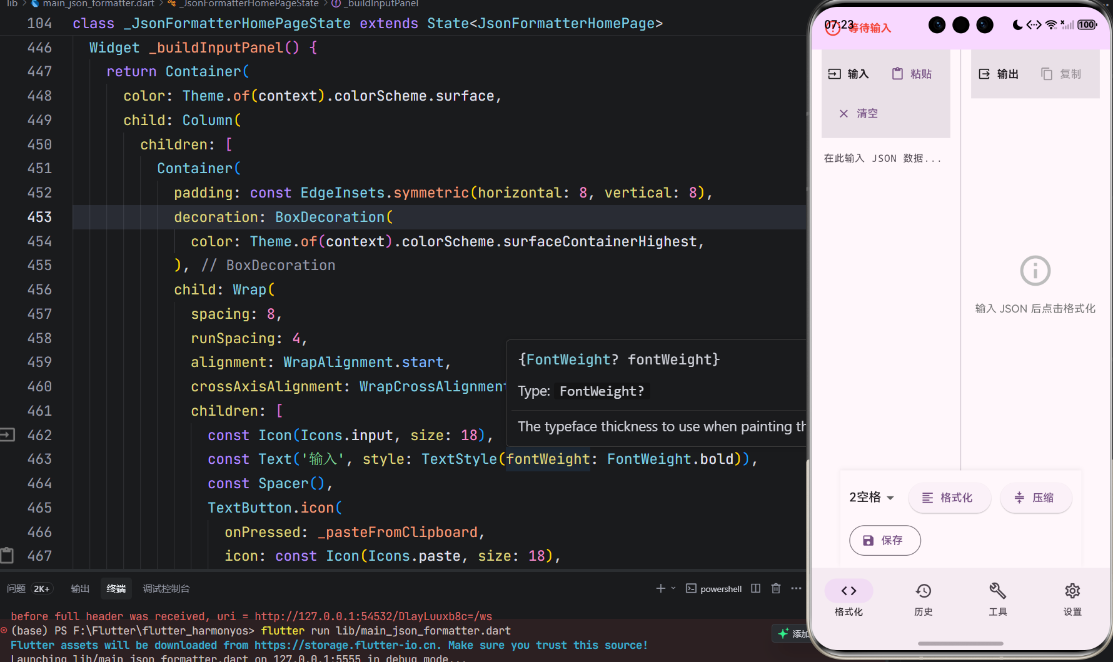Click 'Spacer()' on line 464
This screenshot has height=662, width=1113.
[291, 484]
